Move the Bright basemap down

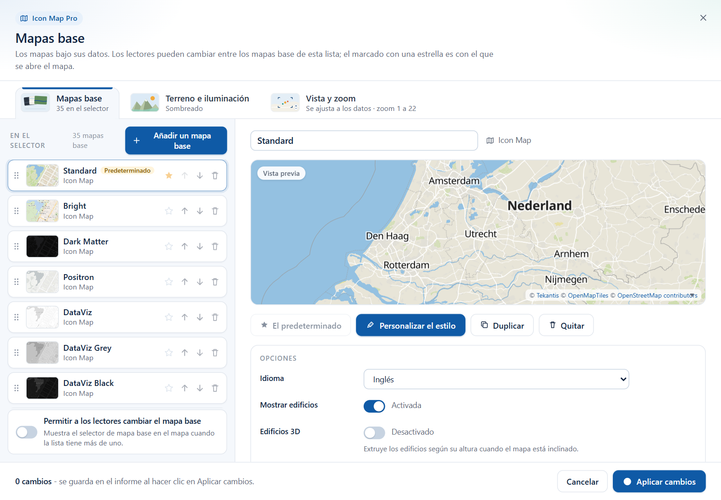200,211
